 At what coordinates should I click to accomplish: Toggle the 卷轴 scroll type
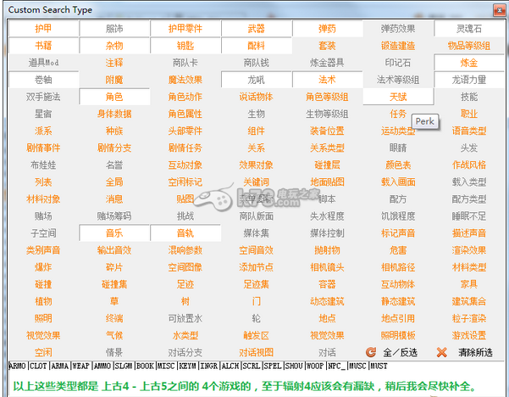[x=43, y=79]
